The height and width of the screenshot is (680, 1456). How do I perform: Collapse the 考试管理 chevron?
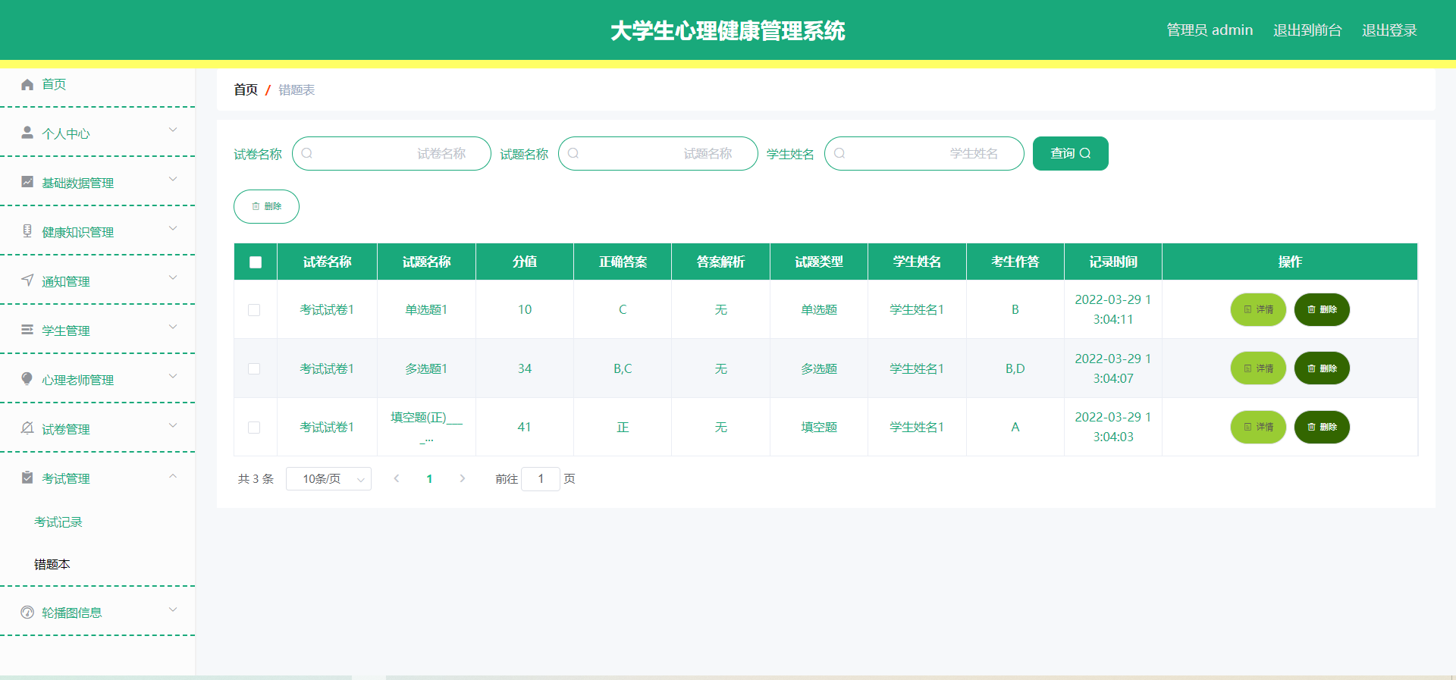coord(173,475)
